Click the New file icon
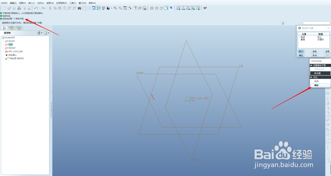331x176 pixels. point(4,8)
